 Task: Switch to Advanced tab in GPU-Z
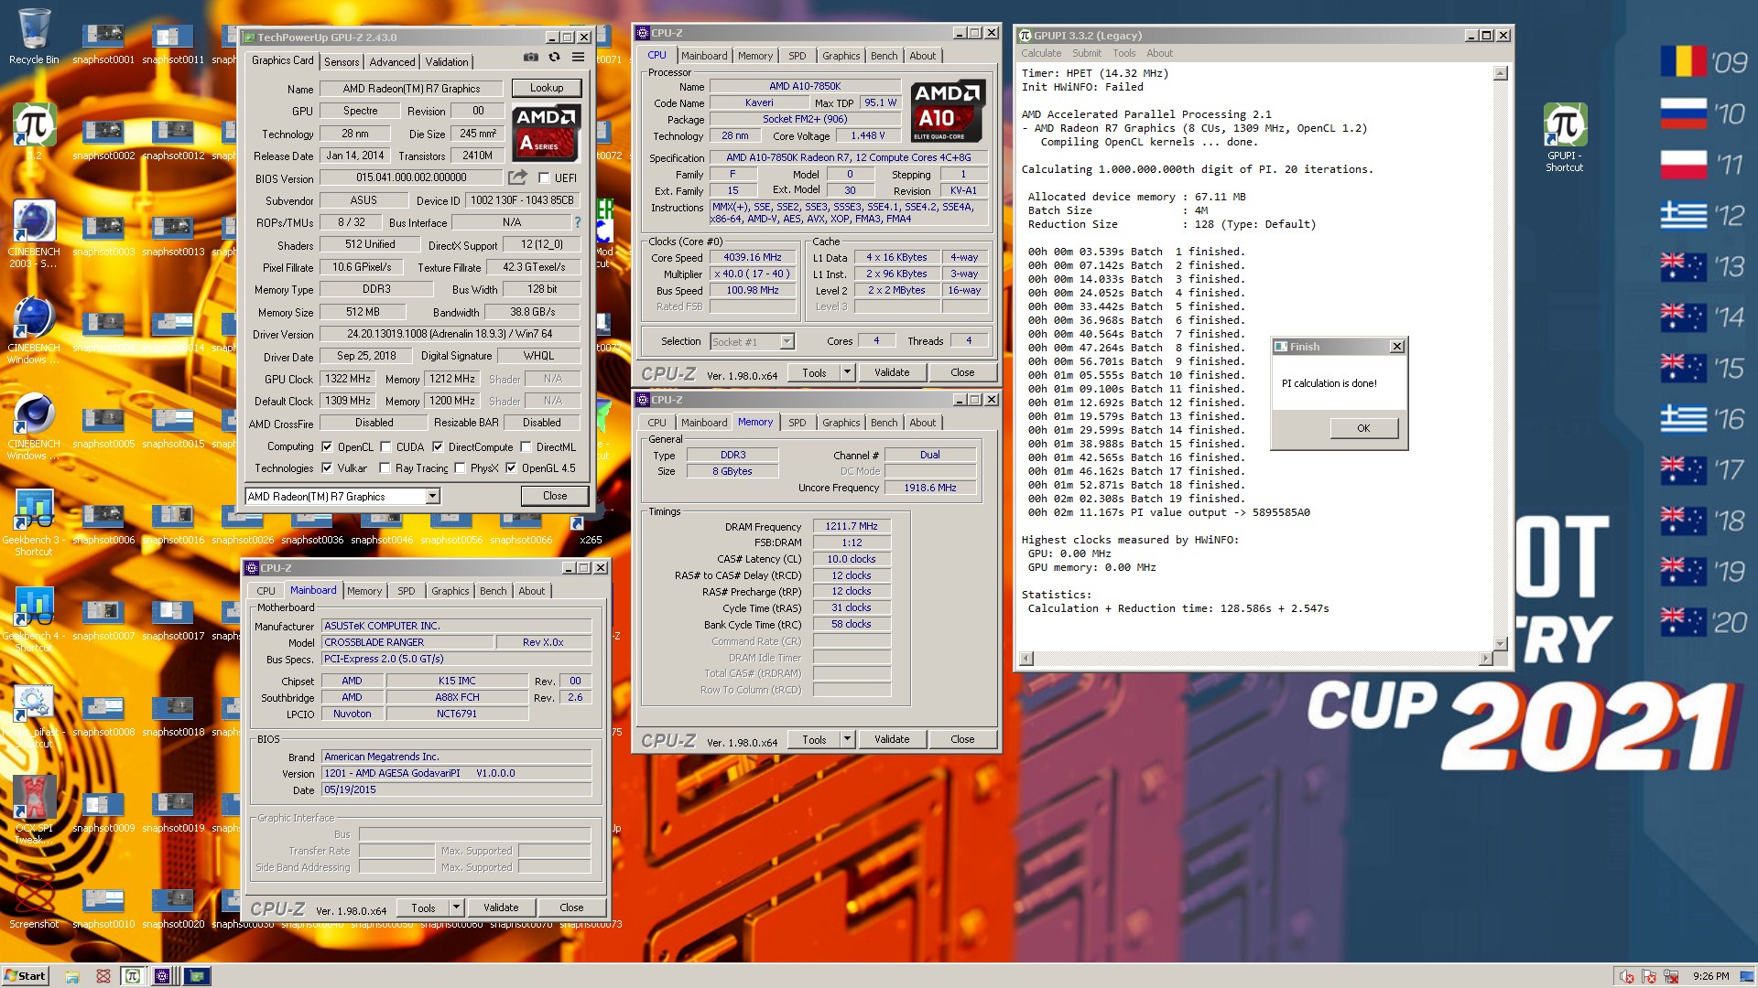pyautogui.click(x=392, y=61)
